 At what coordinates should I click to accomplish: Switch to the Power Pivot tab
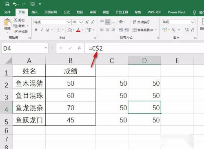click(x=177, y=12)
